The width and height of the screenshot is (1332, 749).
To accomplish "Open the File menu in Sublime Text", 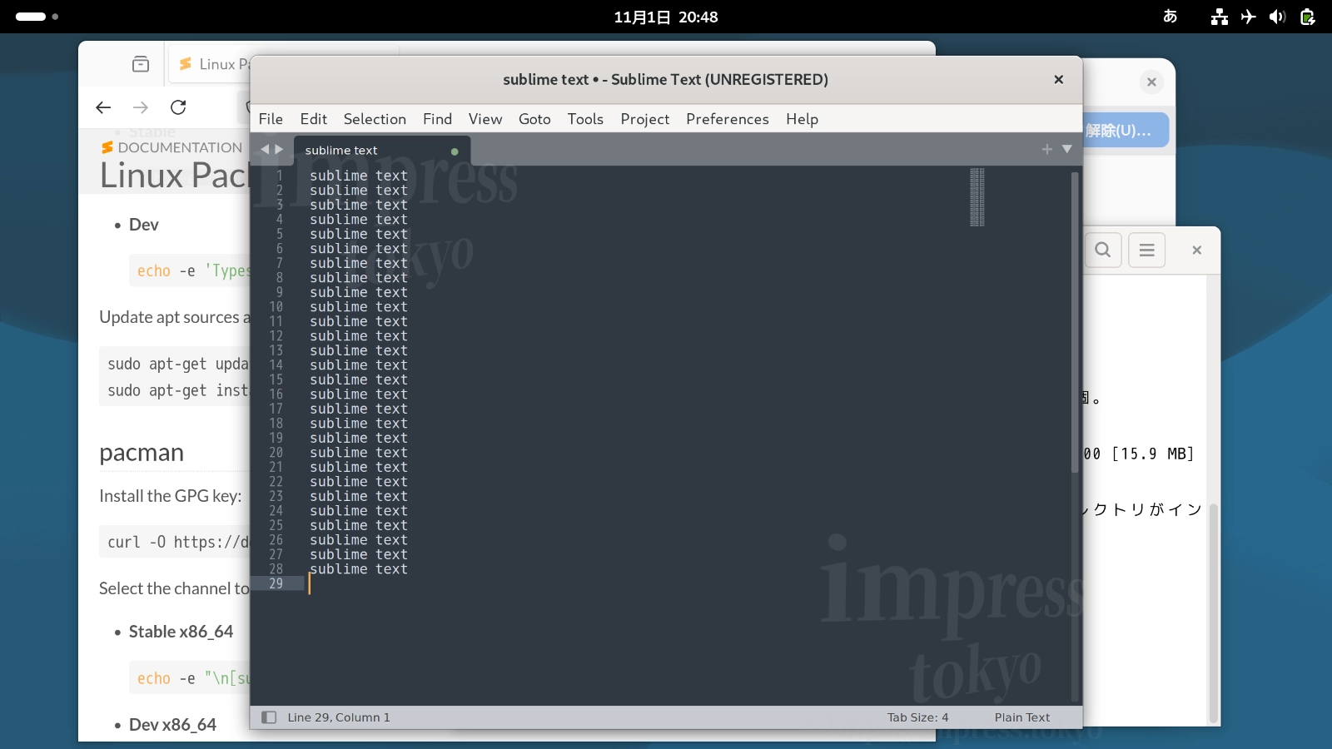I will point(271,119).
